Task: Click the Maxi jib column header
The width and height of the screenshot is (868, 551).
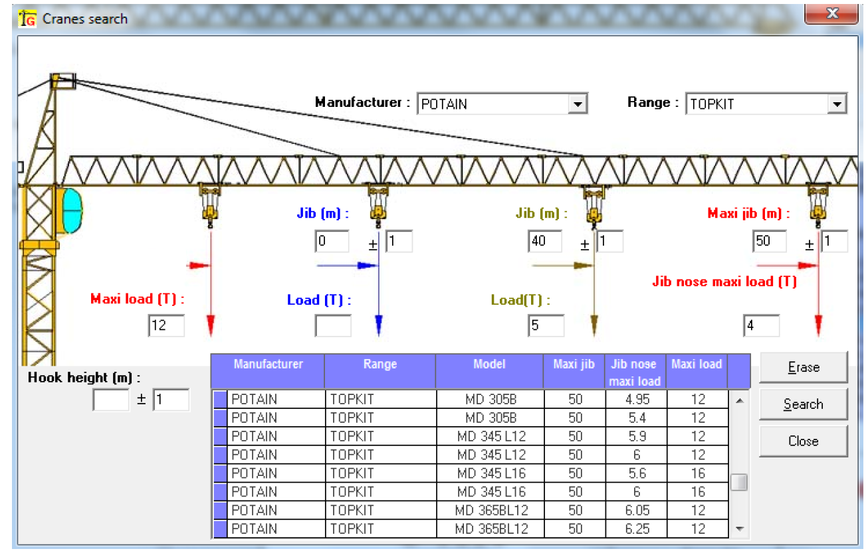Action: coord(574,371)
